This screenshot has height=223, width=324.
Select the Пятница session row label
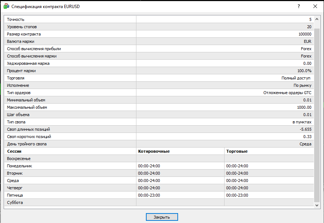pos(15,195)
